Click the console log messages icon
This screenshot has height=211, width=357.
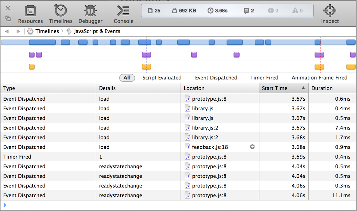246,11
